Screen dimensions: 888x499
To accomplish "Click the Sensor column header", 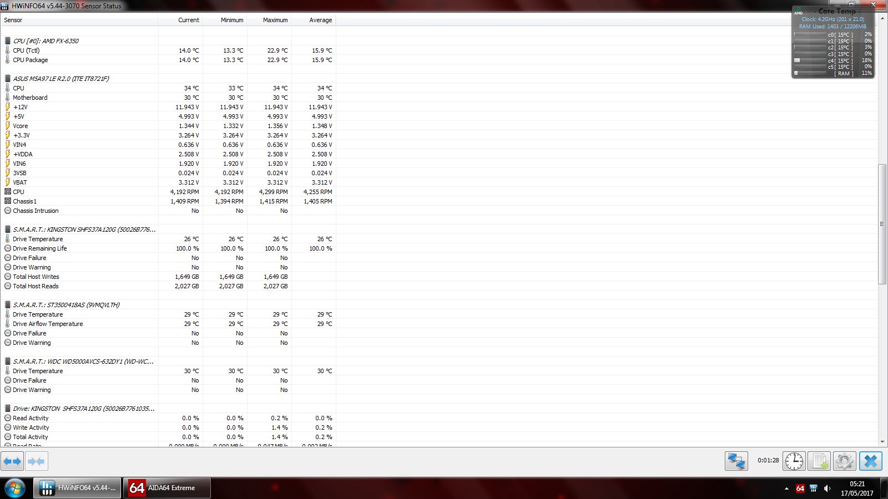I will 79,20.
